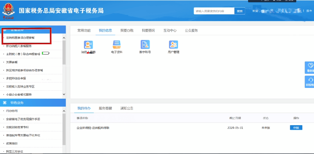Viewport: 314px width, 154px height.
Task: Open the 数字账号 icon
Action: pyautogui.click(x=145, y=45)
